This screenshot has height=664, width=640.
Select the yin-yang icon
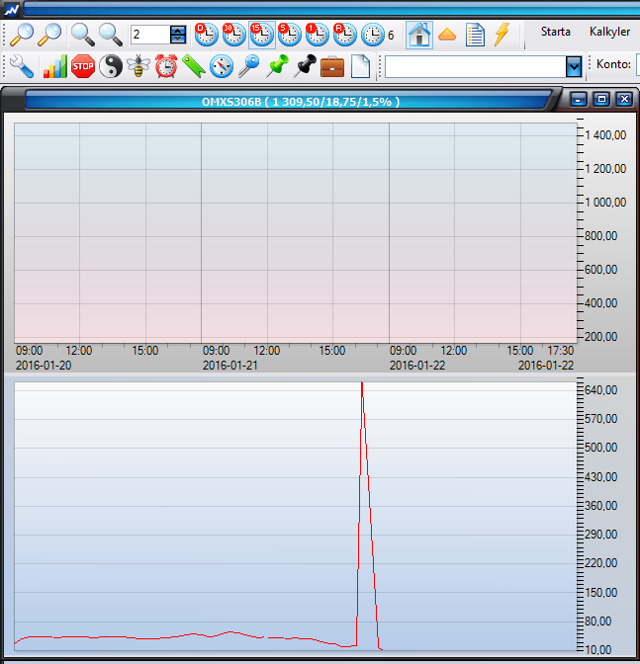111,67
